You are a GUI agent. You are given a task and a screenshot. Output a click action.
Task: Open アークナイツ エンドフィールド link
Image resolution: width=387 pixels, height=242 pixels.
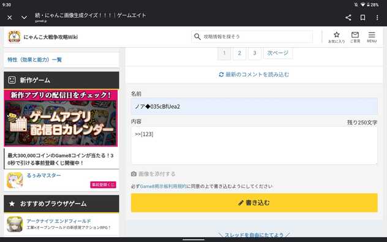(59, 221)
